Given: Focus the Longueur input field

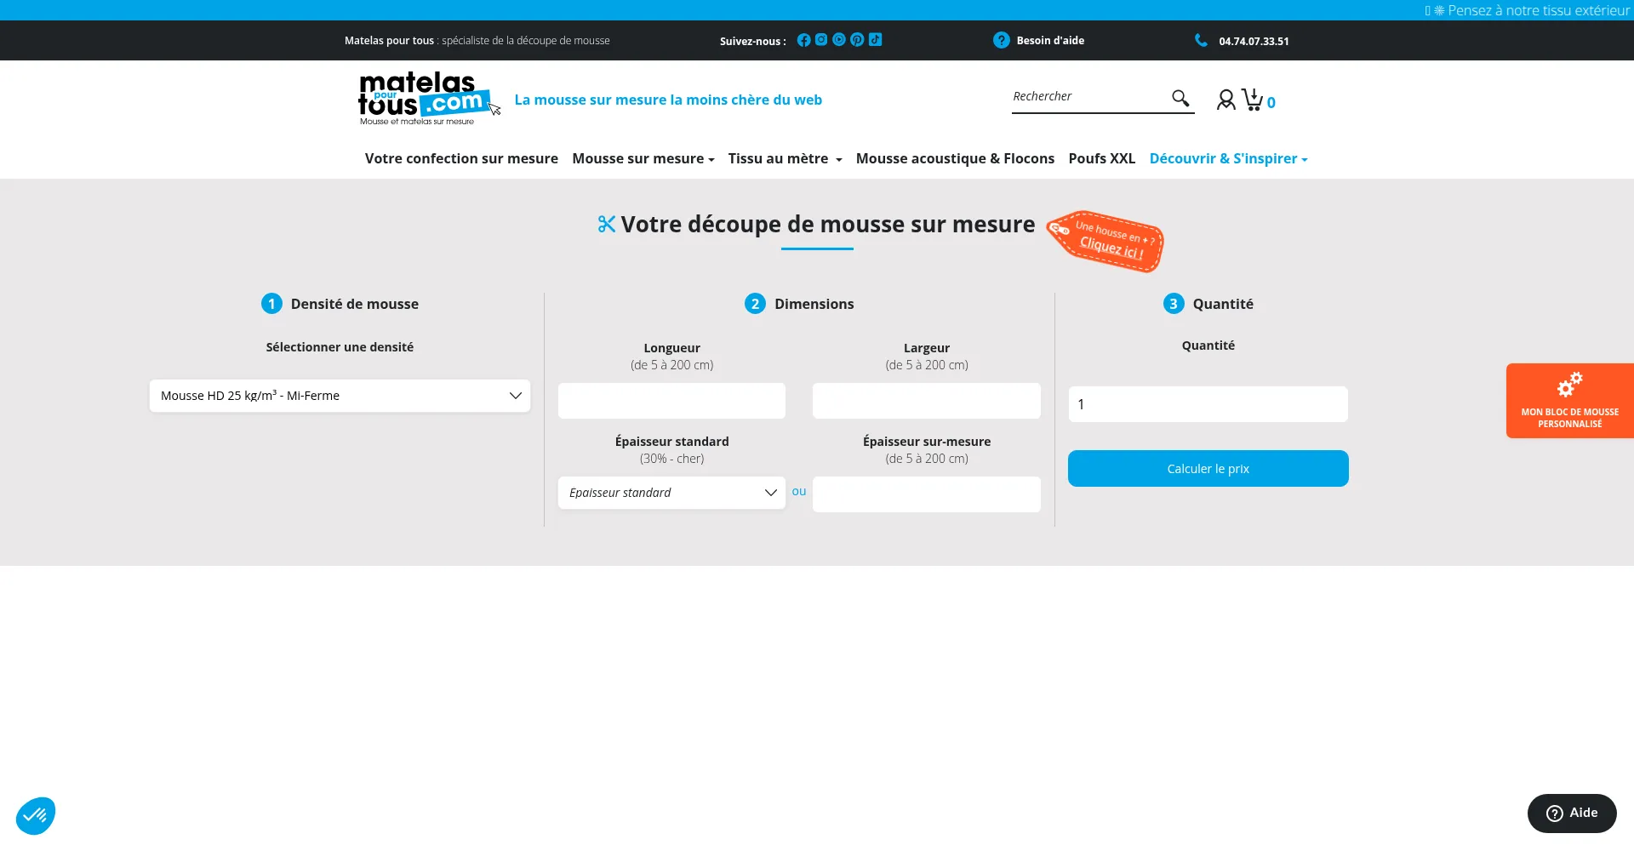Looking at the screenshot, I should tap(671, 401).
